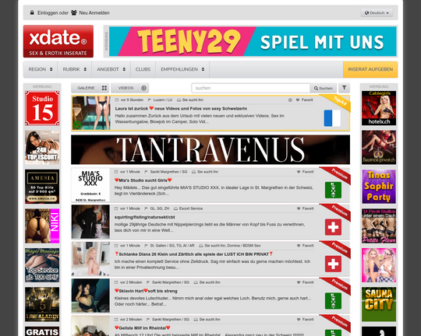Click the Einloggen login link

pyautogui.click(x=48, y=13)
